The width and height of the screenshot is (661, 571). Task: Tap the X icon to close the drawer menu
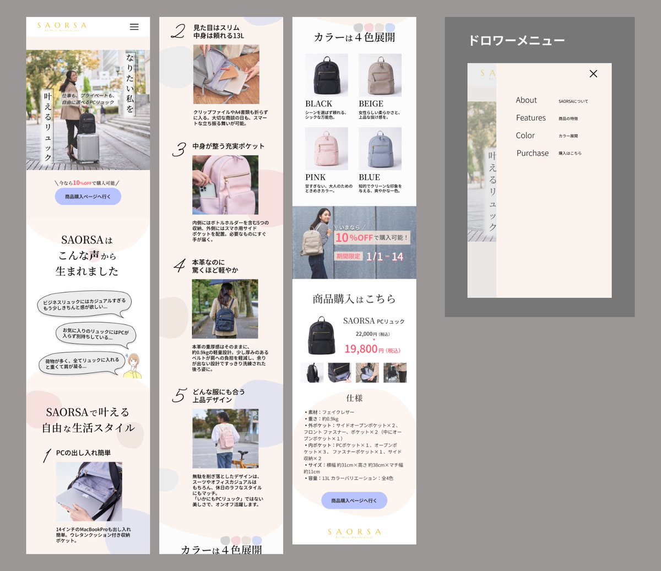(x=593, y=73)
